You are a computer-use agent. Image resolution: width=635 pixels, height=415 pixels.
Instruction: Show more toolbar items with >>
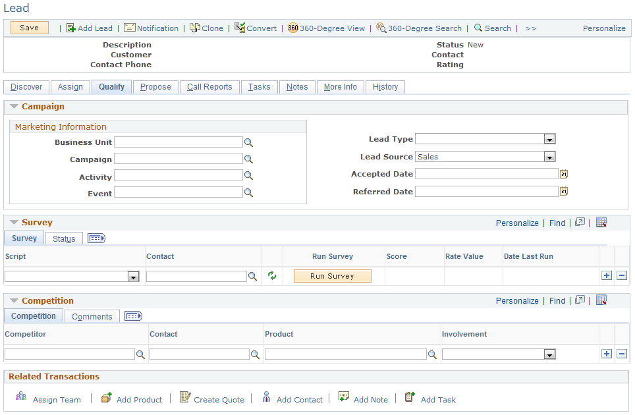tap(530, 29)
